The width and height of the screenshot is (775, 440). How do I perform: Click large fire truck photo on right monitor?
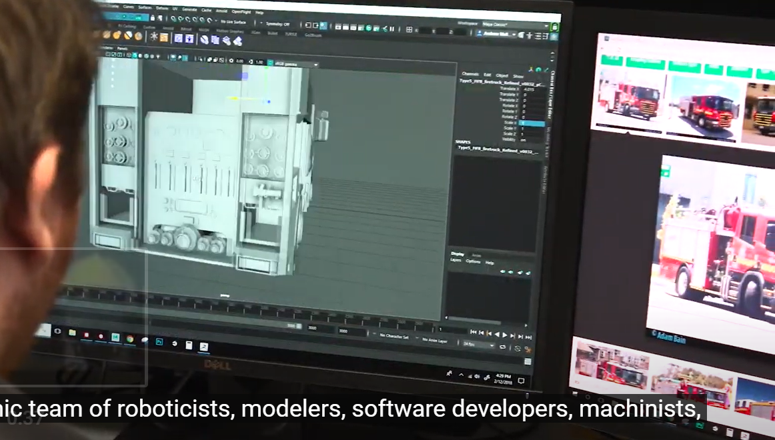point(714,252)
